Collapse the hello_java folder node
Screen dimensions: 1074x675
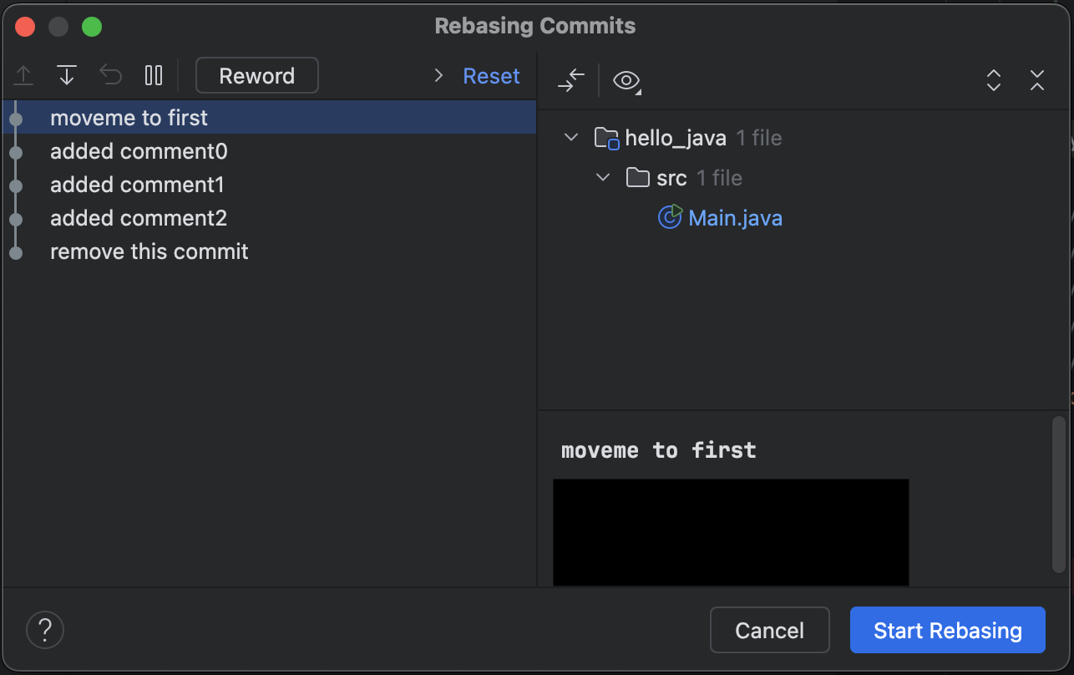[571, 137]
